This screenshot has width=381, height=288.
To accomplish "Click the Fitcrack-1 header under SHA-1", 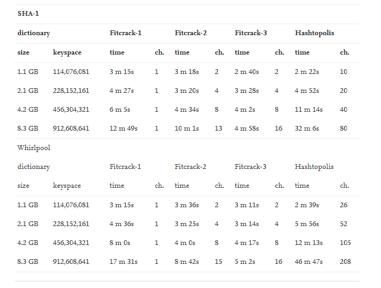I will tap(126, 33).
